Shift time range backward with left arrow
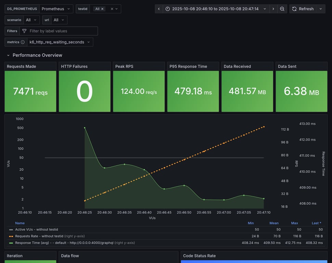Screen dimensions: 332x263 159,9
